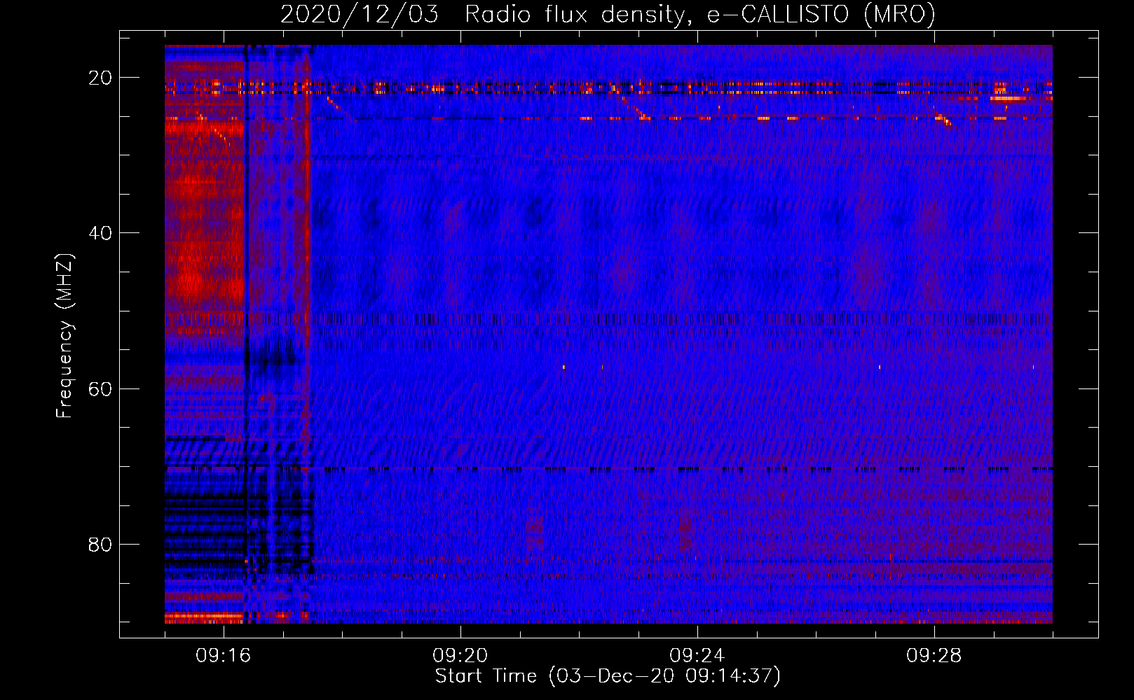Click the 80 MHz frequency tick label

[x=100, y=544]
